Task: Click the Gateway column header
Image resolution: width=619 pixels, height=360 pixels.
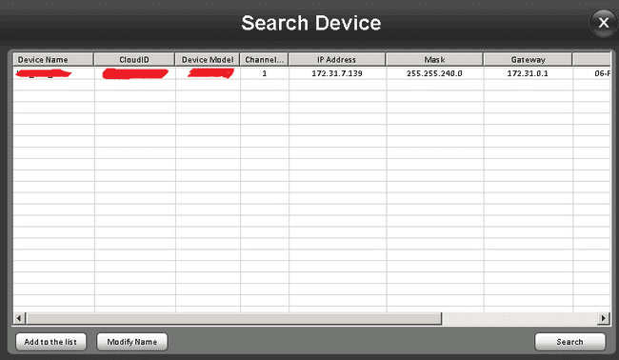Action: click(528, 60)
